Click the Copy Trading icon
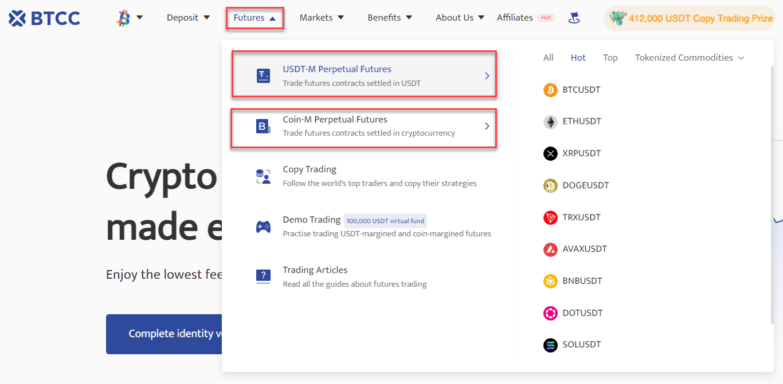The image size is (783, 384). click(x=263, y=176)
